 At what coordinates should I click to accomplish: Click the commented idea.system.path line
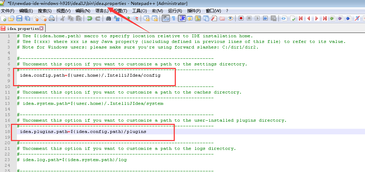tap(90, 103)
